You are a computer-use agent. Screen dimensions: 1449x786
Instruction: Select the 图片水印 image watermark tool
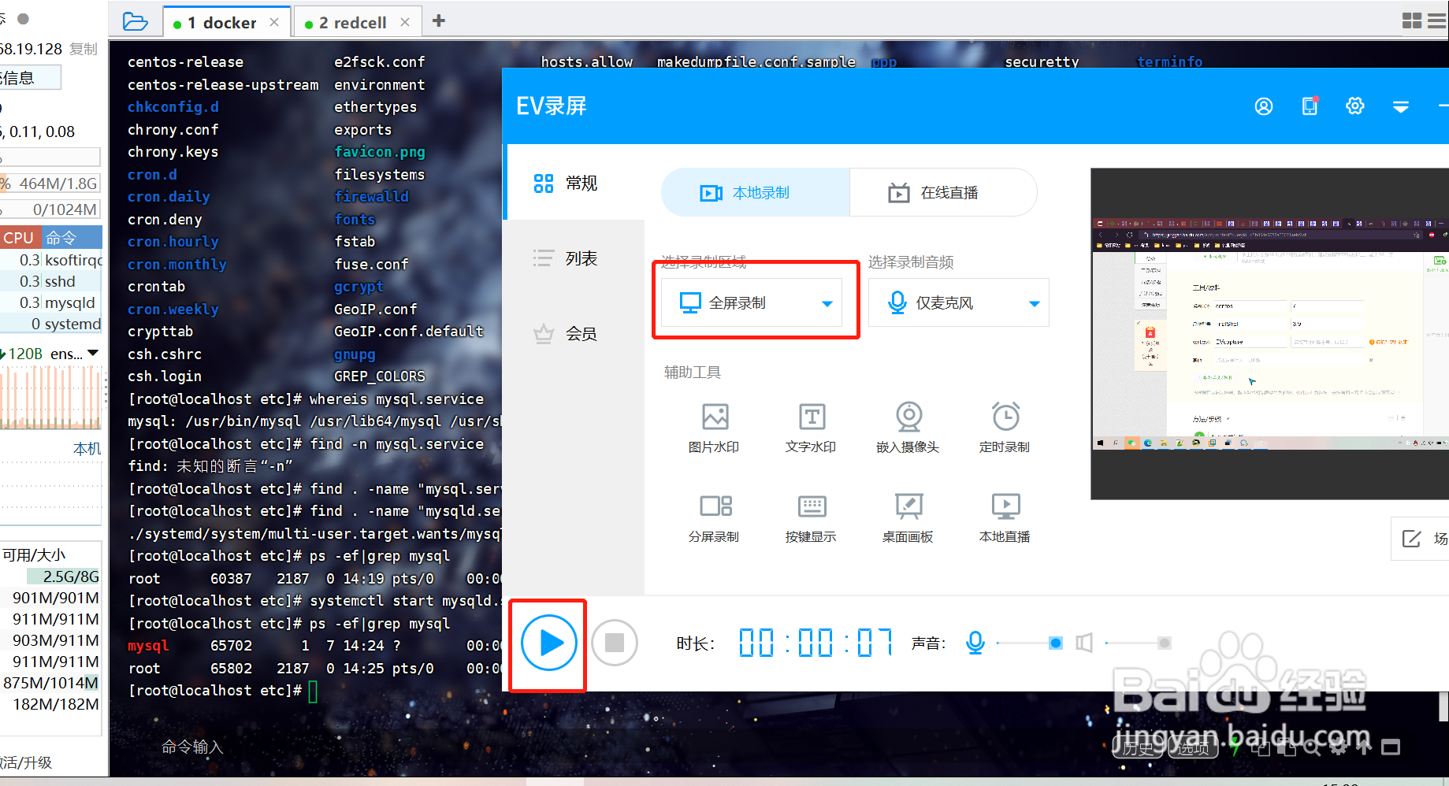pos(713,428)
